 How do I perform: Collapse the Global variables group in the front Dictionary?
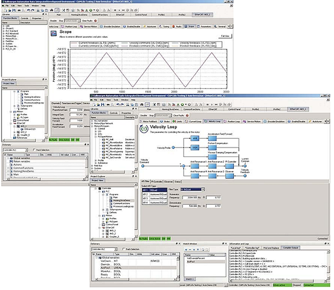pos(97,258)
